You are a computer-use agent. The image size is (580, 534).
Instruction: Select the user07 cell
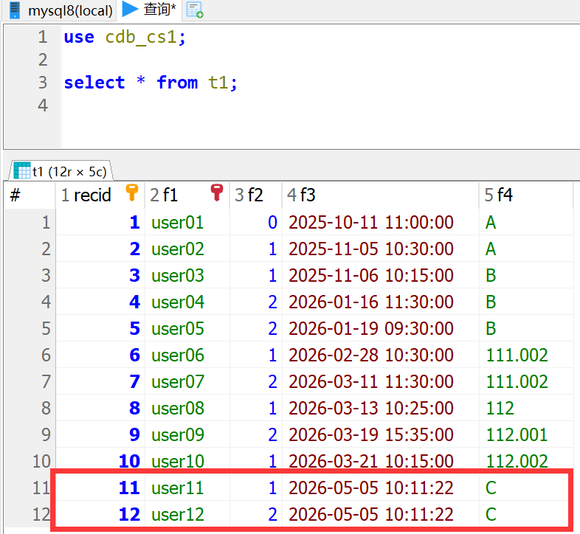tap(187, 381)
